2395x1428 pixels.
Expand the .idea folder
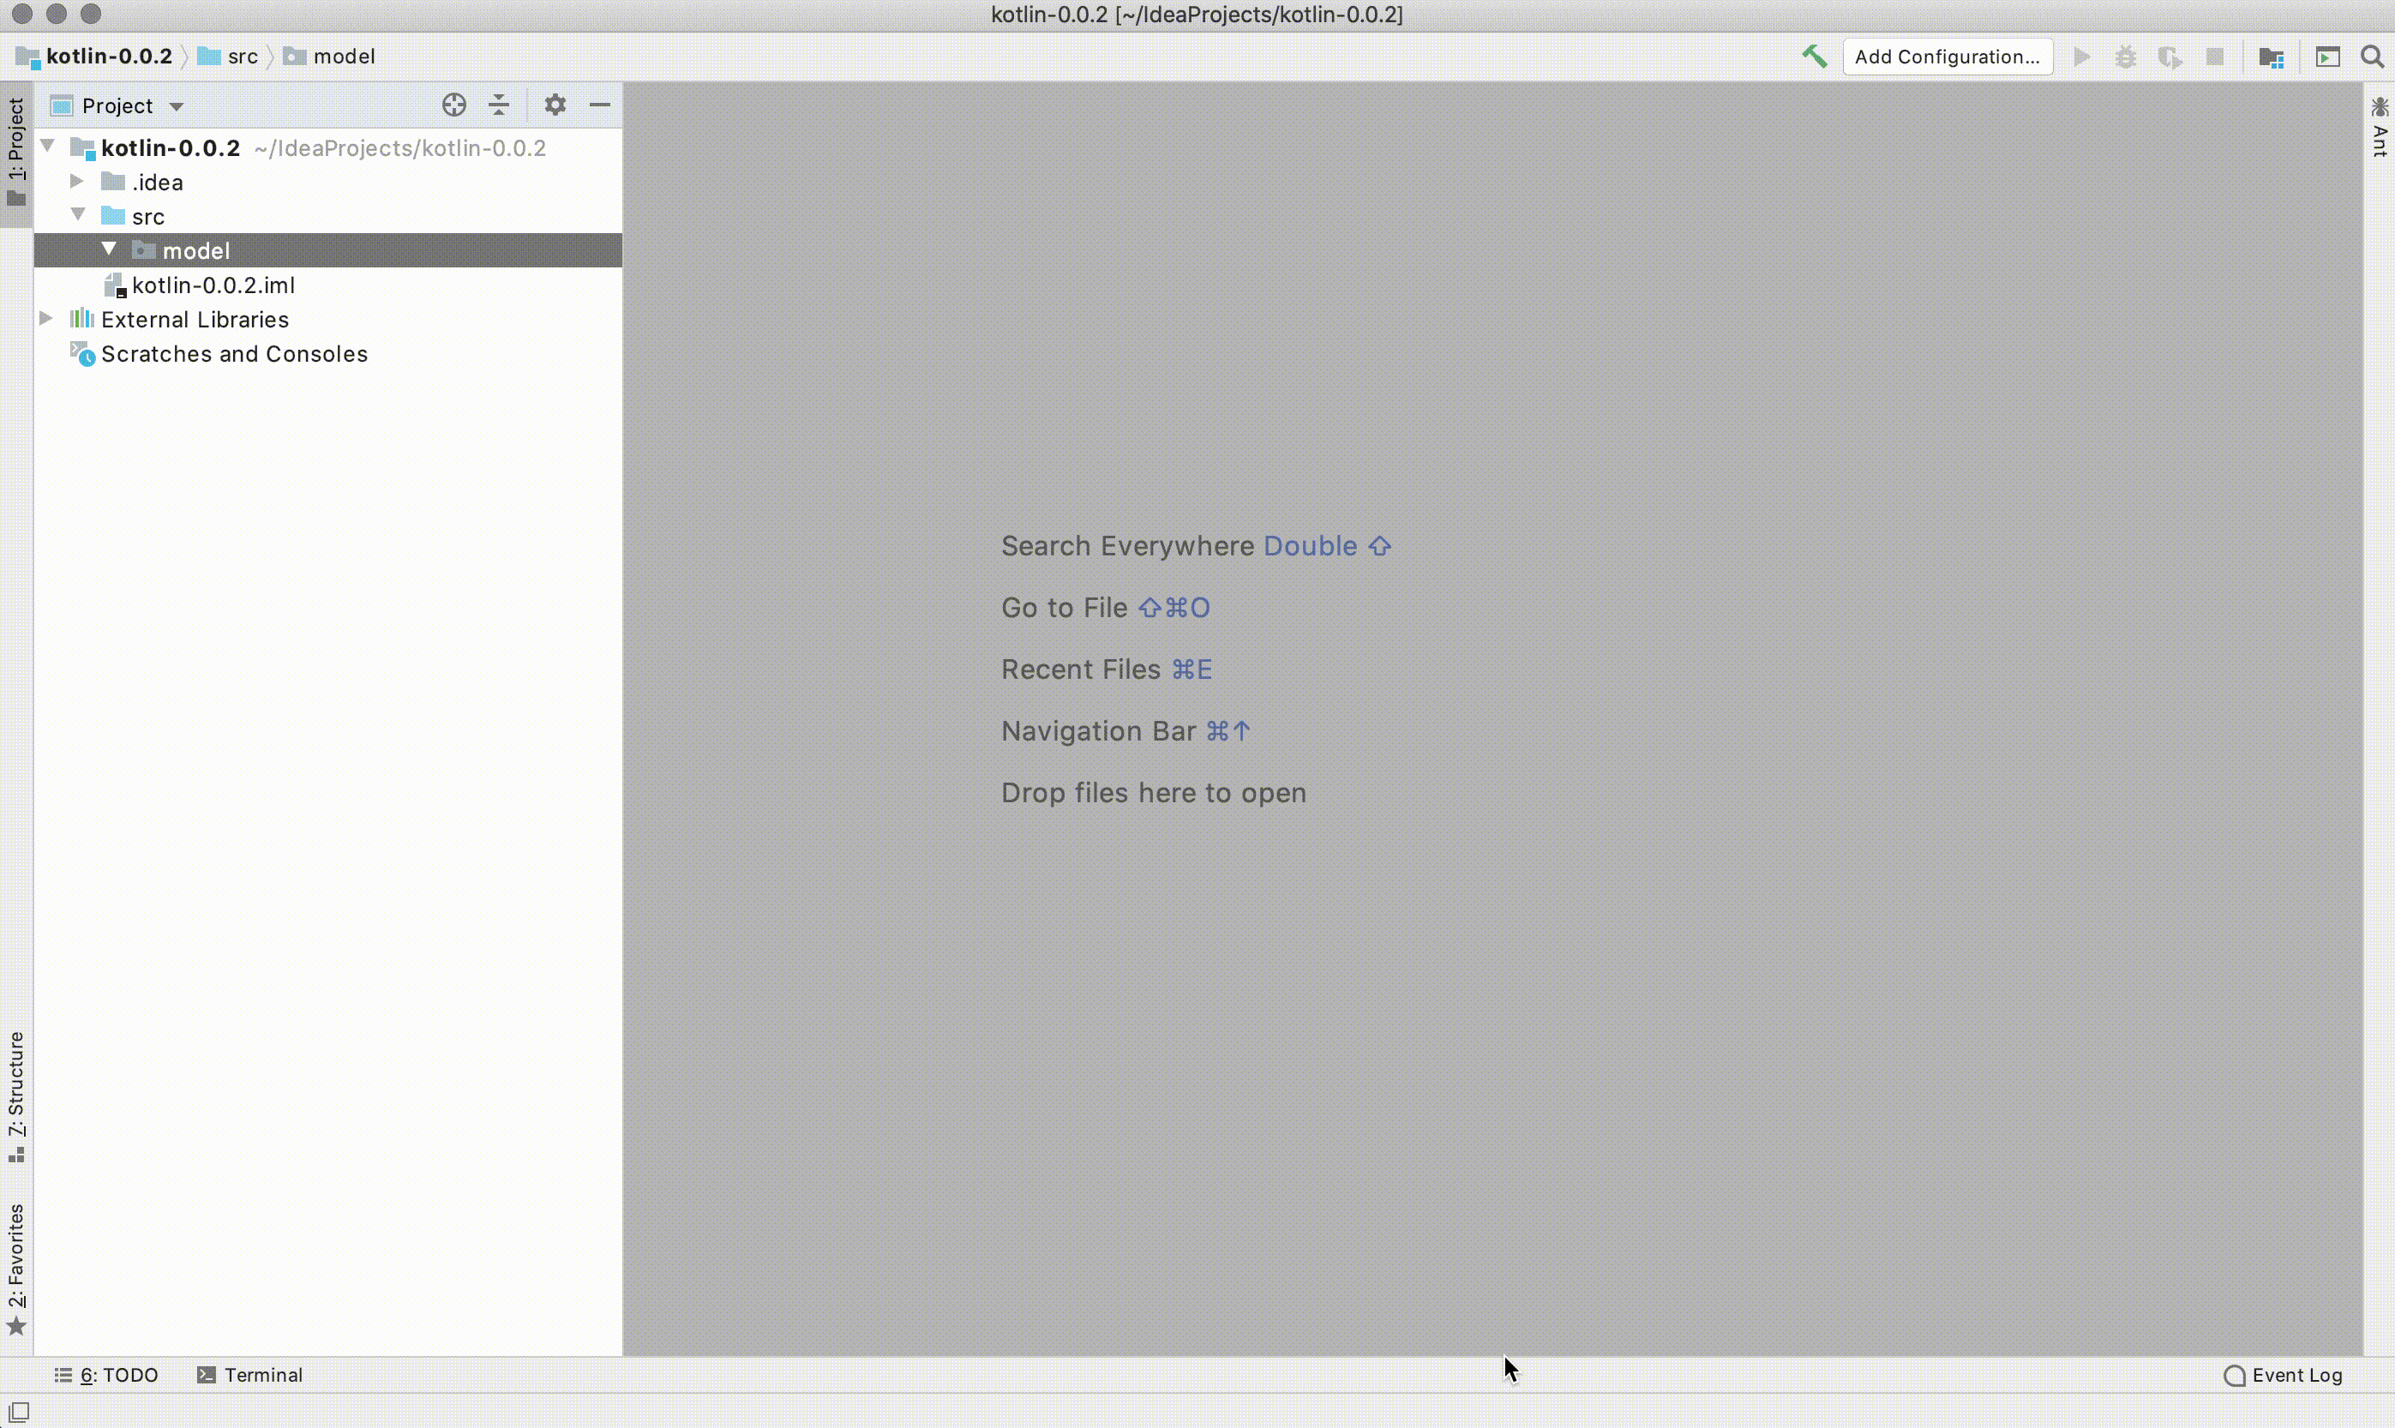[77, 181]
